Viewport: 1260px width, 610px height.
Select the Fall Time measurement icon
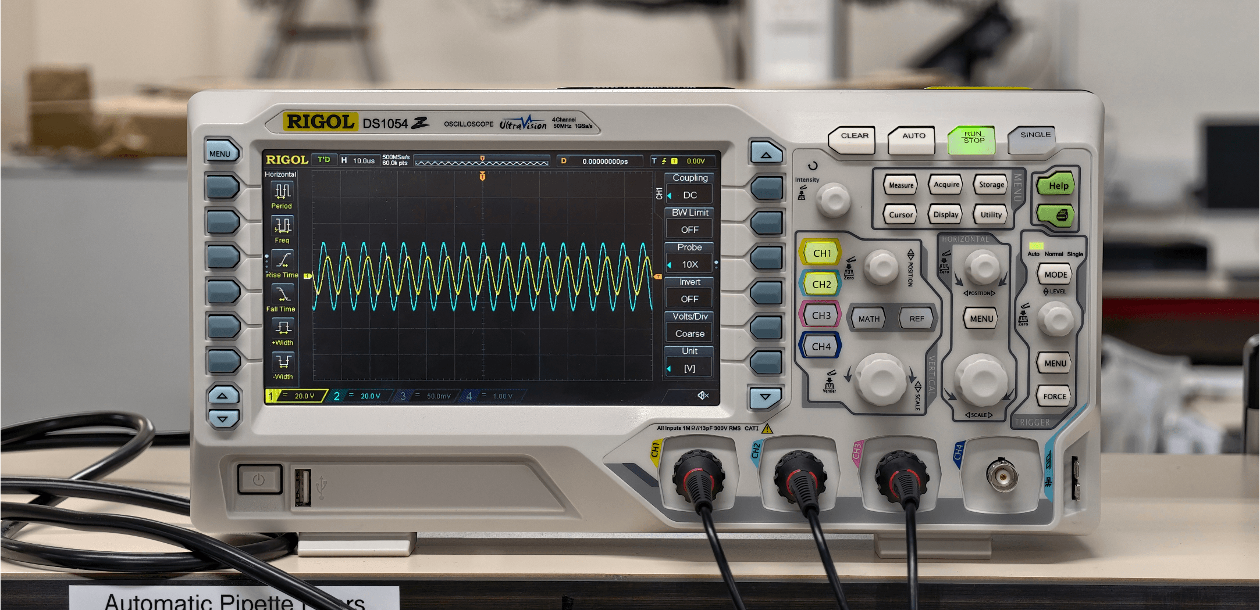click(x=283, y=293)
